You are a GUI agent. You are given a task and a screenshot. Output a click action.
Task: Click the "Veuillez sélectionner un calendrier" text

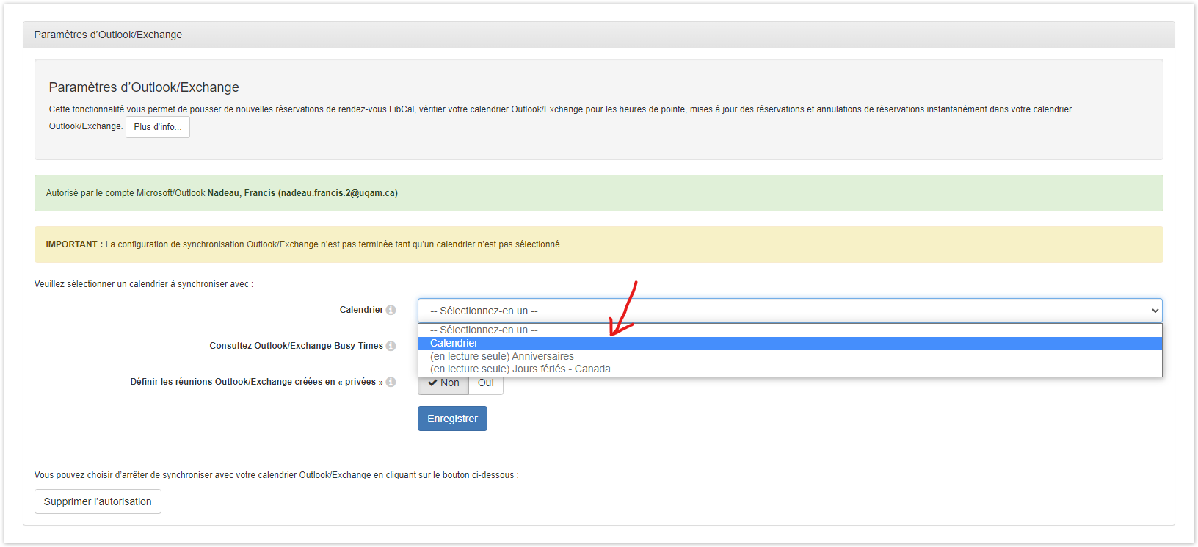143,284
